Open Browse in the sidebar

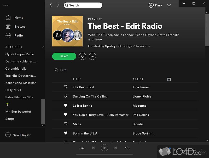point(20,27)
